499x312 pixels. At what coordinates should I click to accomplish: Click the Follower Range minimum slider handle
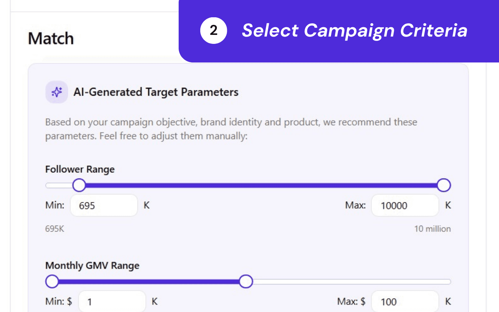coord(79,185)
